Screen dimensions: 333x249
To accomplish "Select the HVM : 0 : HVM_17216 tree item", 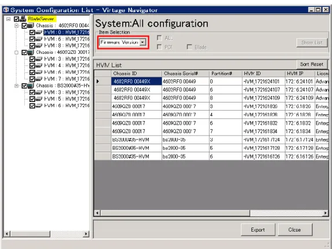I will [67, 32].
